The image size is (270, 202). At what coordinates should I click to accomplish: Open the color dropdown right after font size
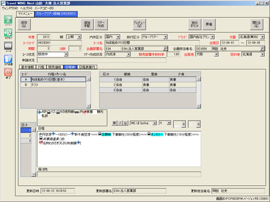(184, 124)
